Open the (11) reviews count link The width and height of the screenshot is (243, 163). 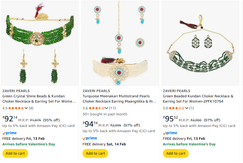[113, 108]
